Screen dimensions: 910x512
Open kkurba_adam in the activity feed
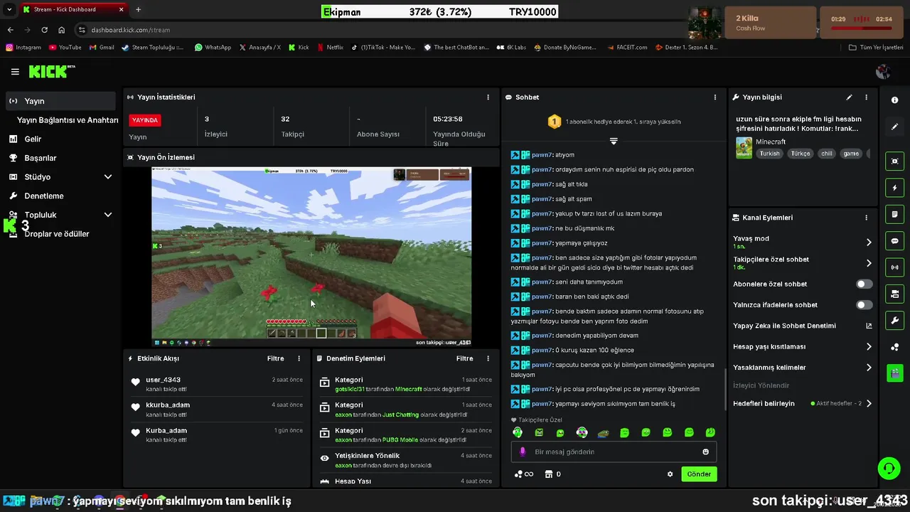point(168,405)
